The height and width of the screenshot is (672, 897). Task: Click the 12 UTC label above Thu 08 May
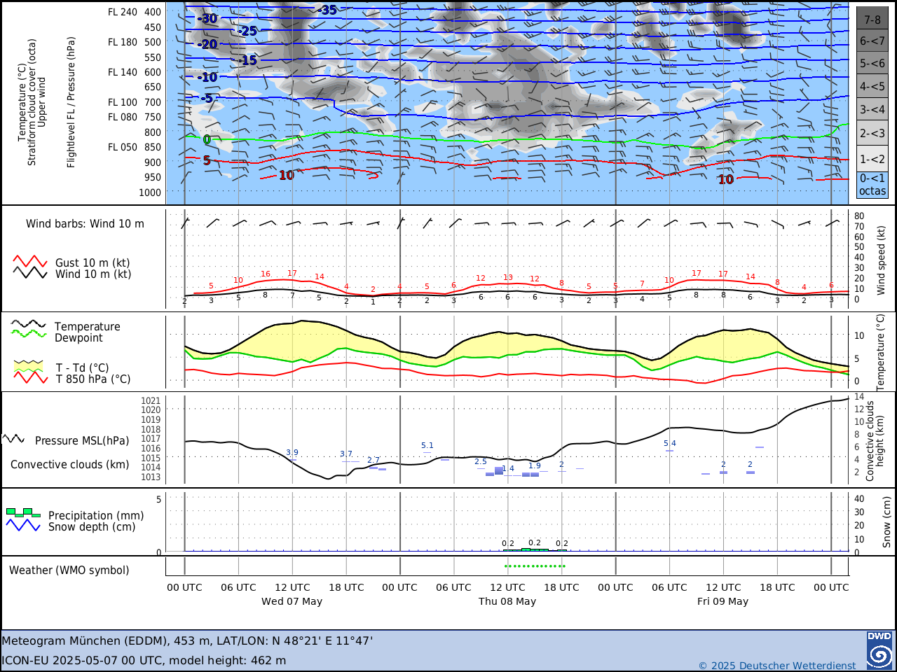point(507,587)
